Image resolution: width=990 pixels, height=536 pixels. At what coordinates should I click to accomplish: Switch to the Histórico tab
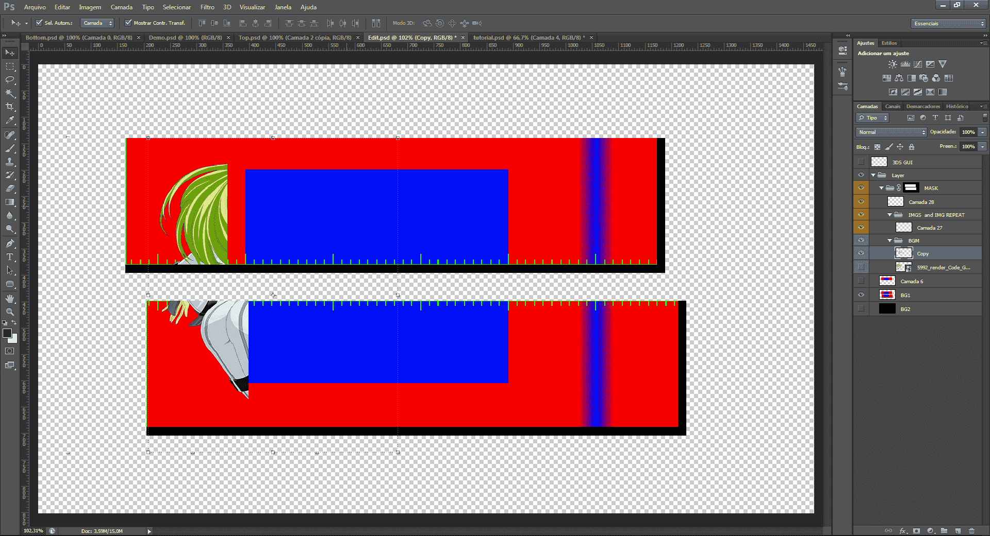[x=957, y=107]
